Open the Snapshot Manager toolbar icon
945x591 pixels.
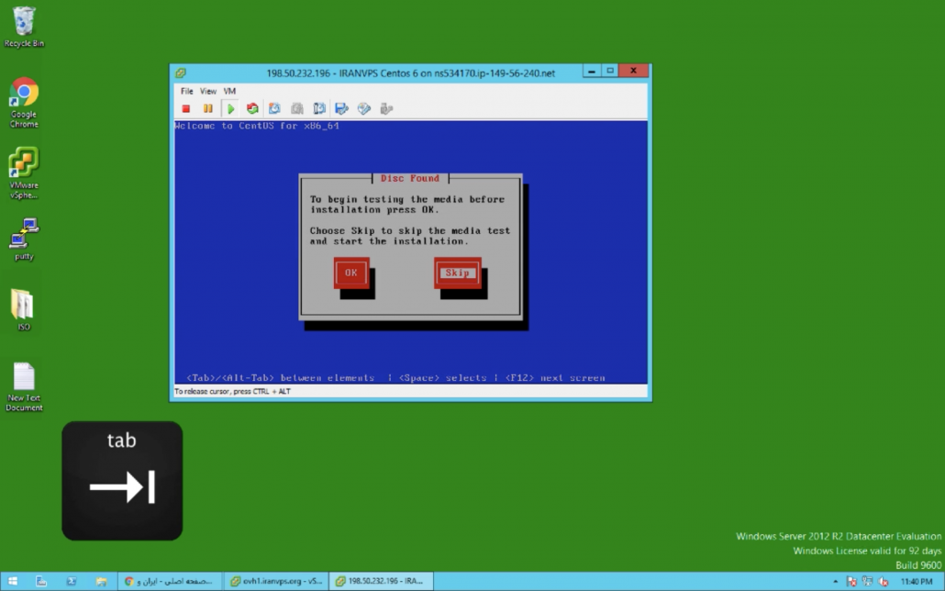[x=318, y=108]
